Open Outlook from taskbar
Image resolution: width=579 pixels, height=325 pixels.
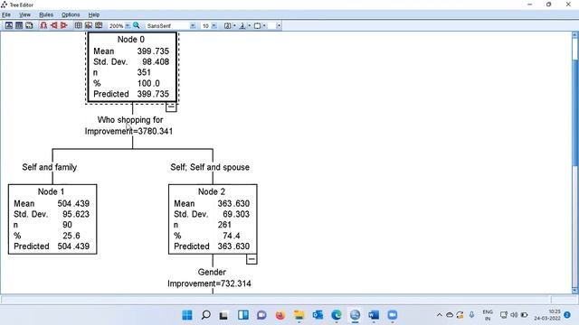point(318,315)
